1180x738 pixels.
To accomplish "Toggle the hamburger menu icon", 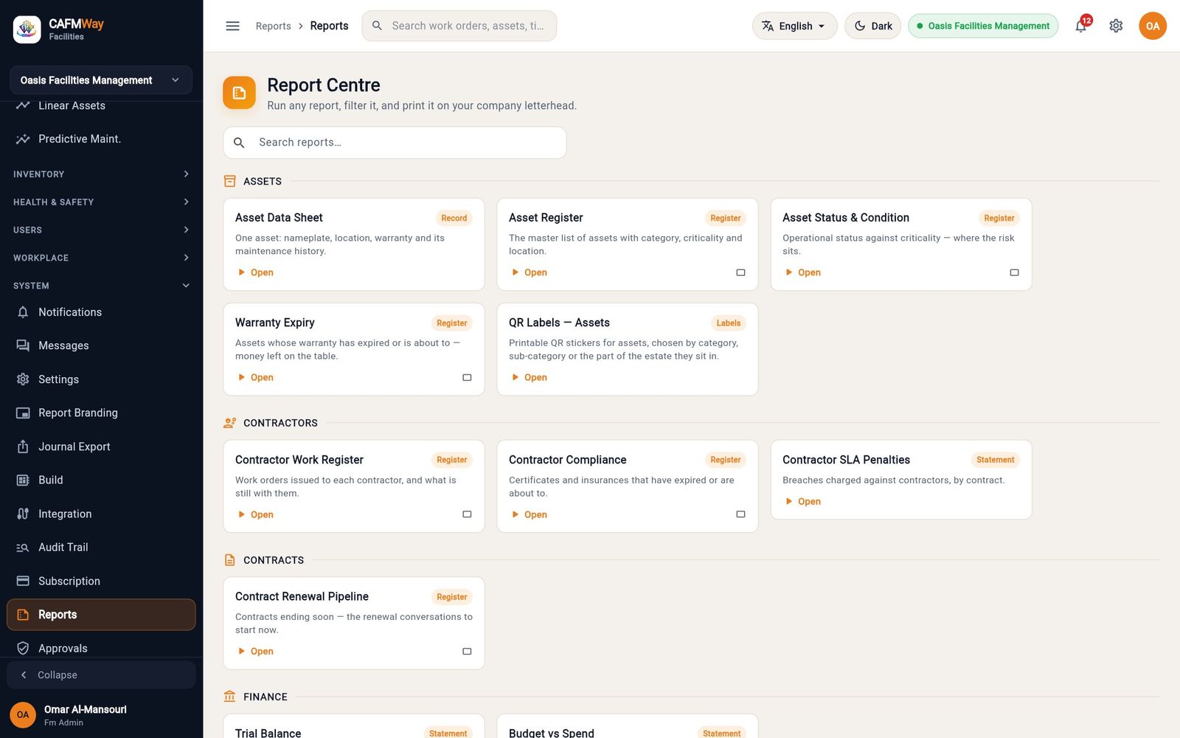I will pos(232,26).
